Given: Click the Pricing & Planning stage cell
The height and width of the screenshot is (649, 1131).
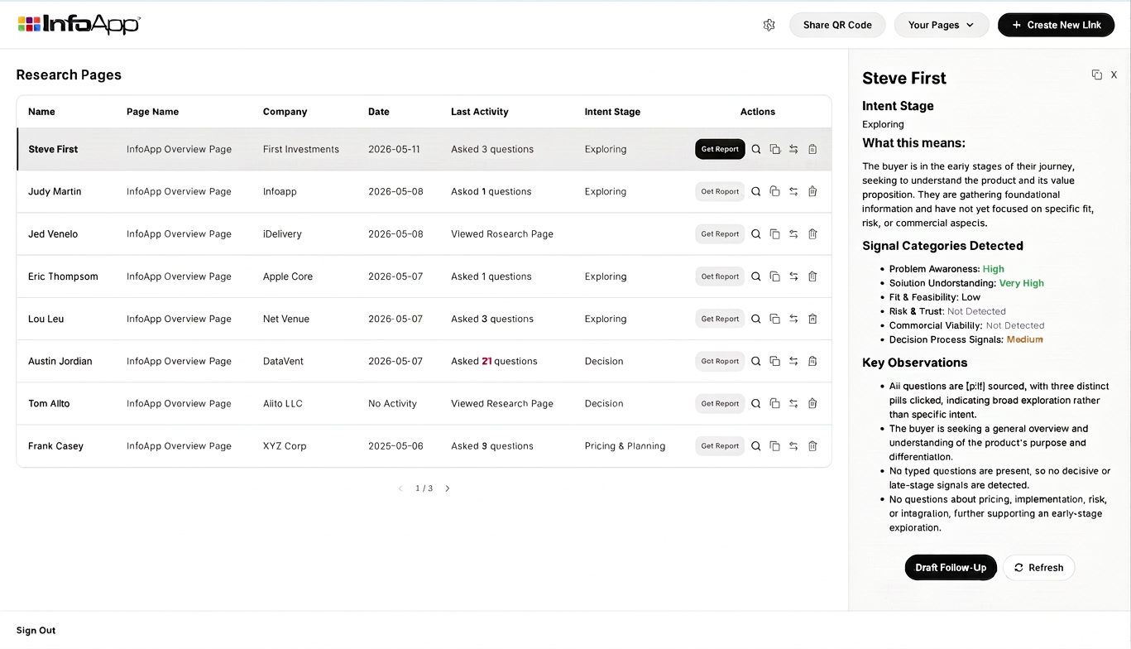Looking at the screenshot, I should [625, 445].
